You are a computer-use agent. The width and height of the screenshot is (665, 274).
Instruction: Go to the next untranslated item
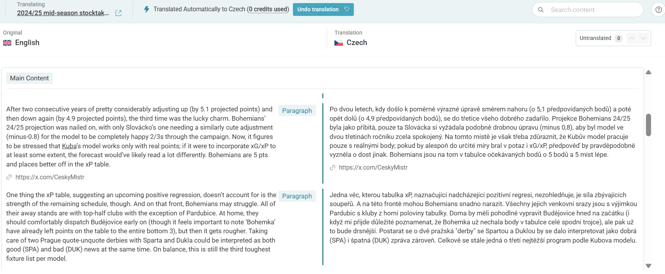643,38
